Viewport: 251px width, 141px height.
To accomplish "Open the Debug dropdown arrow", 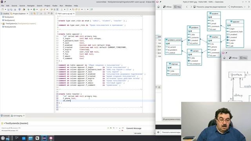I will point(31,9).
